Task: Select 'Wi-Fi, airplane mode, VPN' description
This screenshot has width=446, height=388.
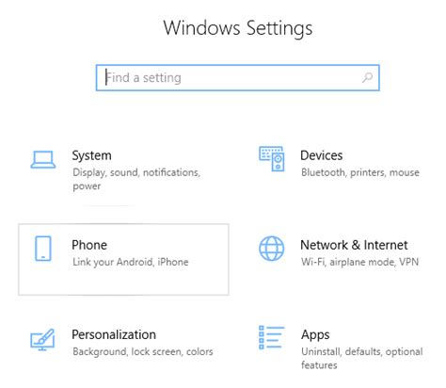Action: [x=359, y=262]
